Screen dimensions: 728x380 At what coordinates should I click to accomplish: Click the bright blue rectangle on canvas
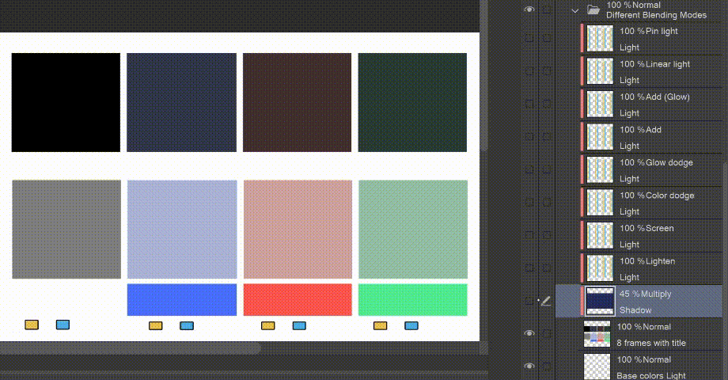click(x=182, y=299)
